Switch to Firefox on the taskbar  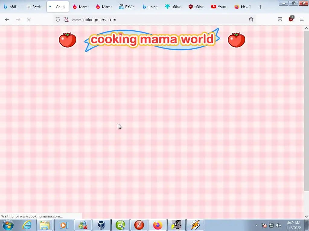pos(158,225)
